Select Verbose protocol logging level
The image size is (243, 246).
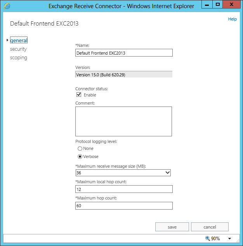[80, 157]
